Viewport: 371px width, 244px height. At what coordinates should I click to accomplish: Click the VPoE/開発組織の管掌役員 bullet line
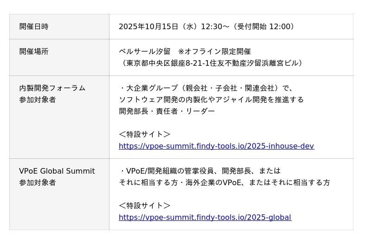[x=200, y=171]
